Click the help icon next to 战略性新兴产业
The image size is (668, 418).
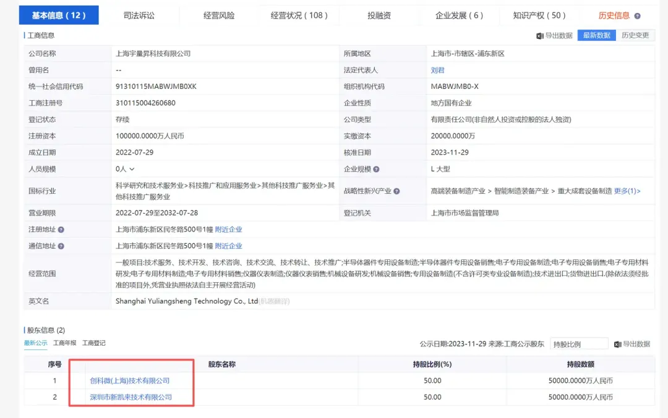(x=396, y=191)
